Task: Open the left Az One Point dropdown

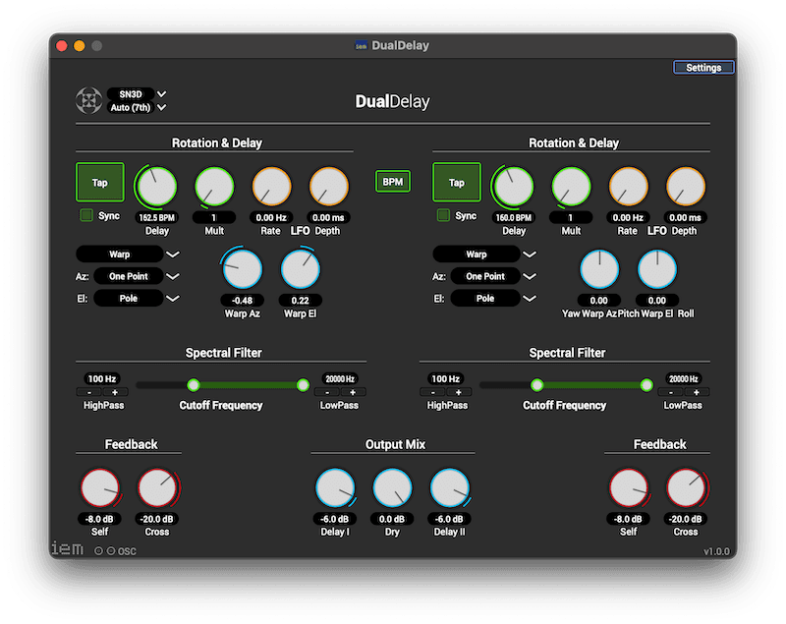Action: click(x=137, y=276)
